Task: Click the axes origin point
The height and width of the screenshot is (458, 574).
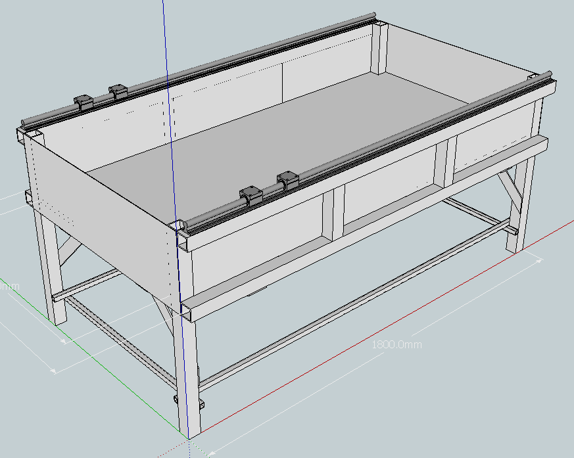Action: (189, 438)
